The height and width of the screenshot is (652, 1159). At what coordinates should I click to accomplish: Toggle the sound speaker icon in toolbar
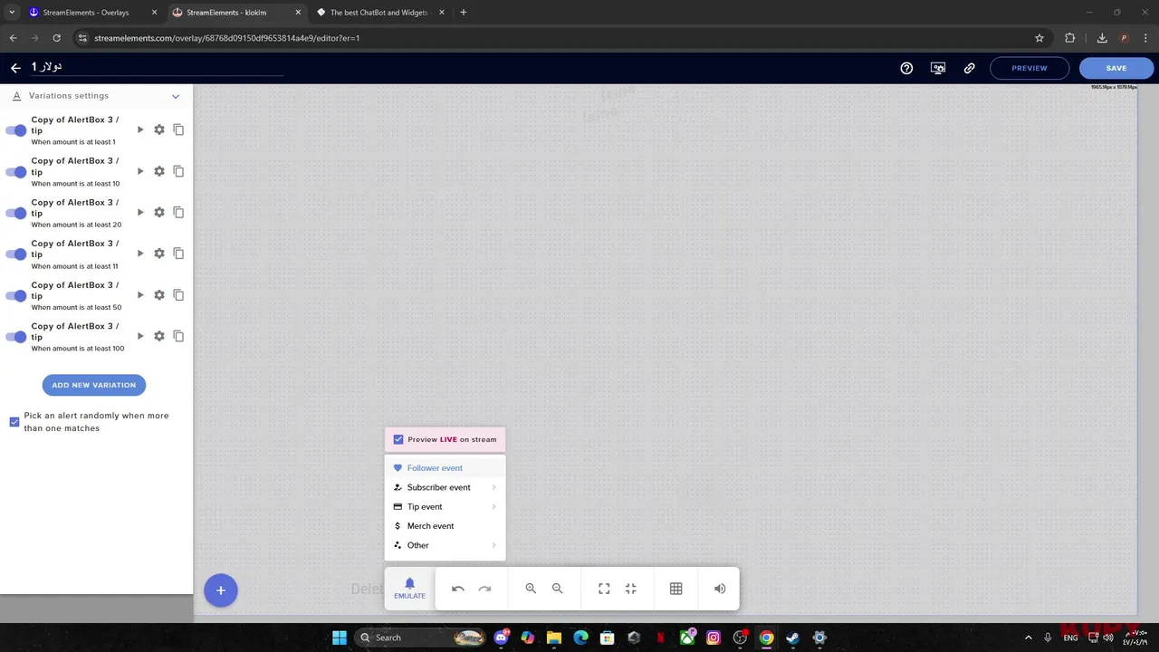pyautogui.click(x=720, y=589)
